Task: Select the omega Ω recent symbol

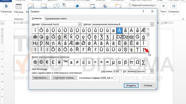Action: (x=137, y=62)
